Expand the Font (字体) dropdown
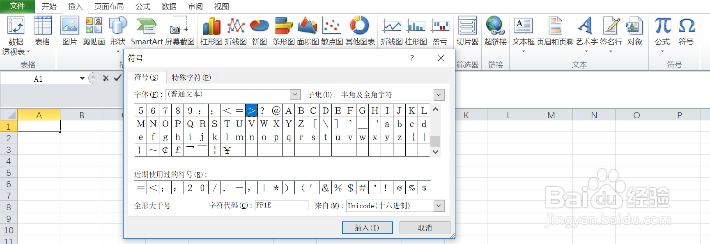Image resolution: width=710 pixels, height=244 pixels. (295, 94)
